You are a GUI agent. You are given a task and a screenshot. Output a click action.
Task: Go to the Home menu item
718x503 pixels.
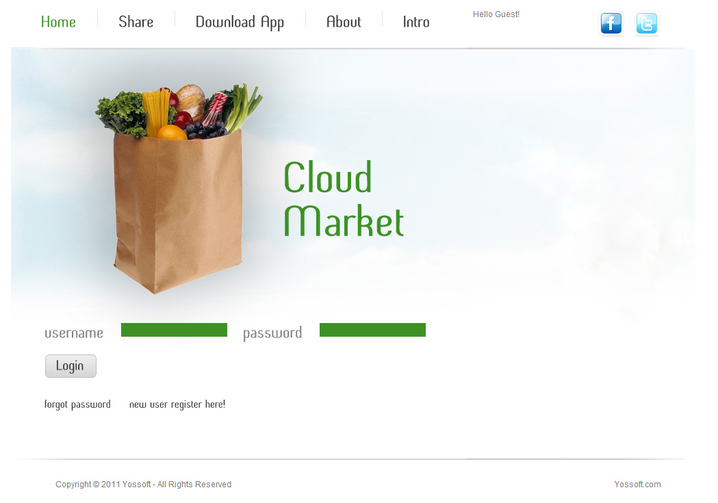[58, 22]
